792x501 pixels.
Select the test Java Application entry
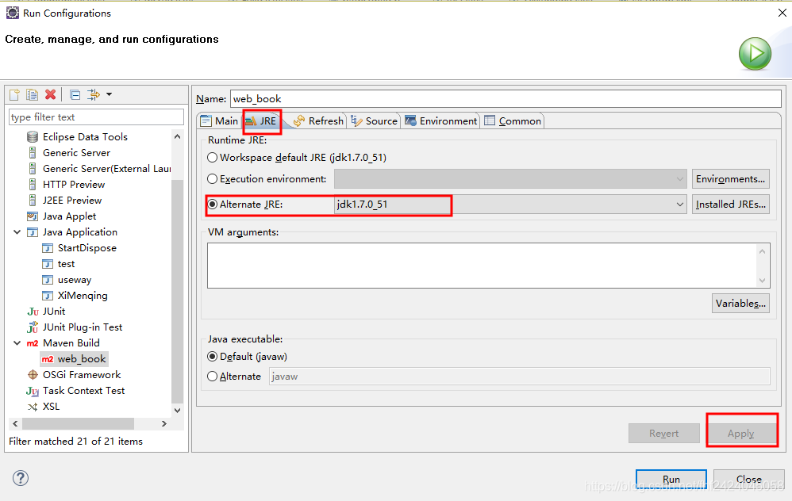(x=66, y=264)
